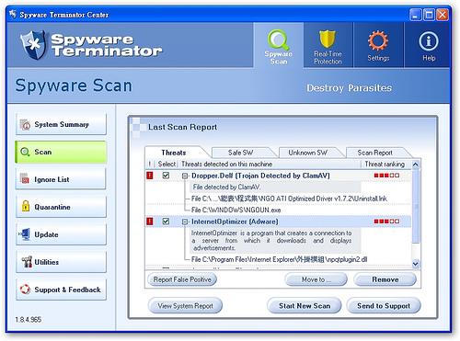Click the Scan magnifier sidebar icon
Viewport: 460px width, 341px height.
click(25, 152)
